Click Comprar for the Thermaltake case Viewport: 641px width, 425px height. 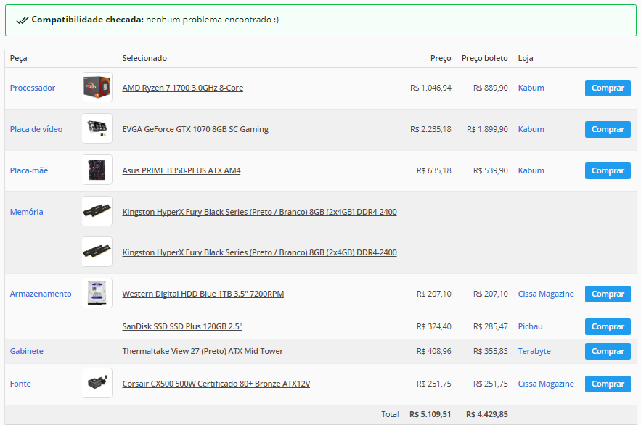click(608, 351)
